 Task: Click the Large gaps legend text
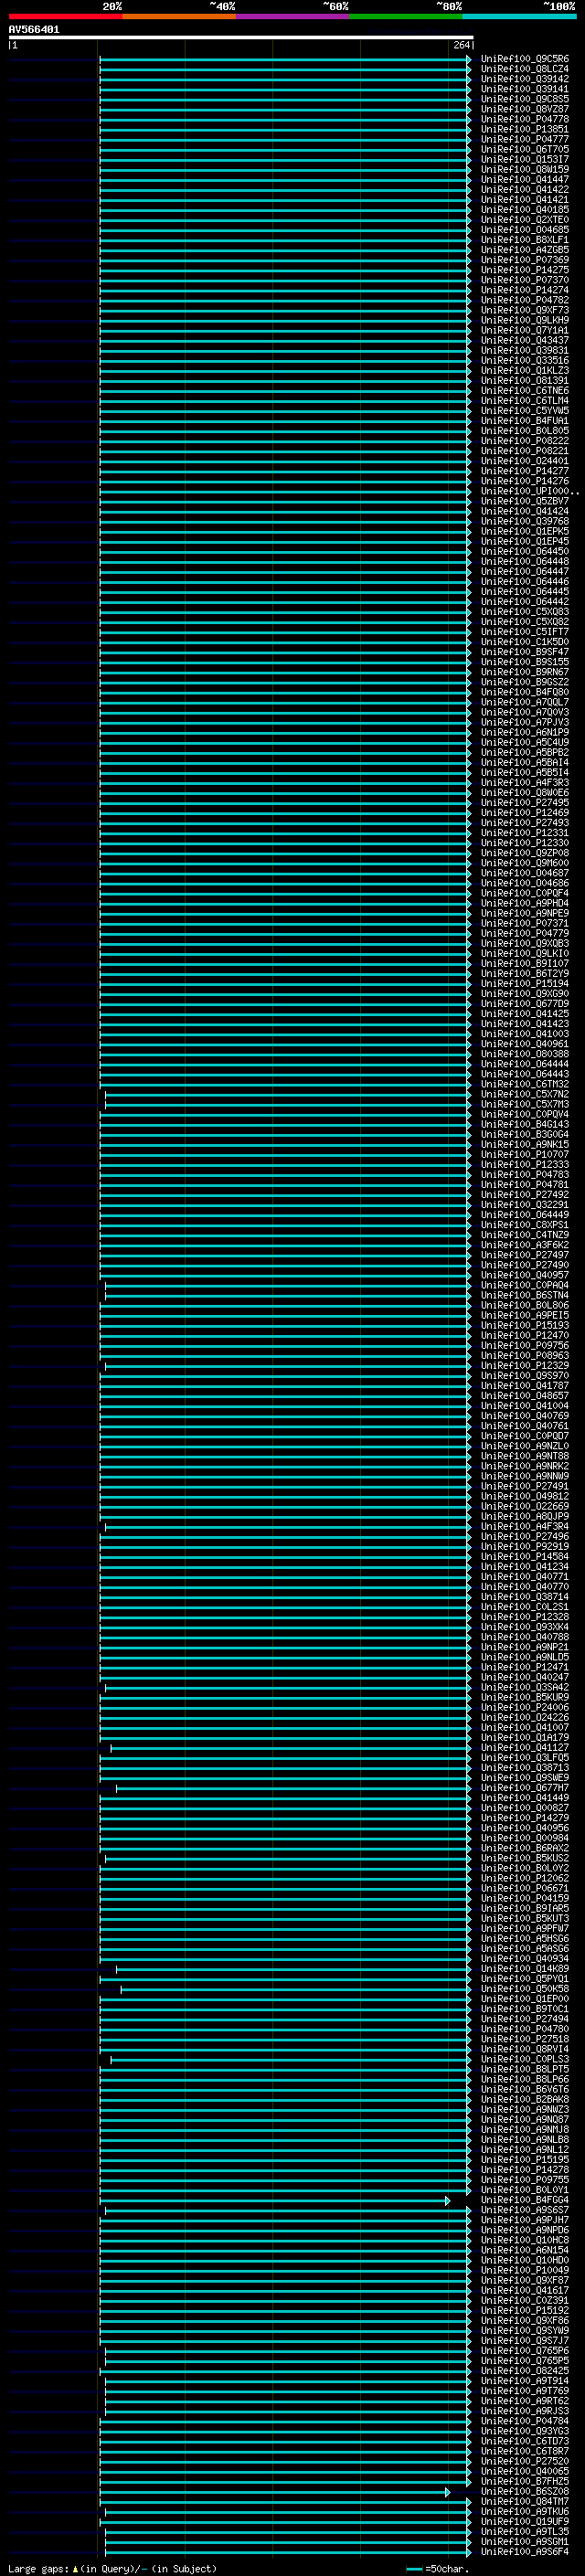pyautogui.click(x=112, y=2569)
